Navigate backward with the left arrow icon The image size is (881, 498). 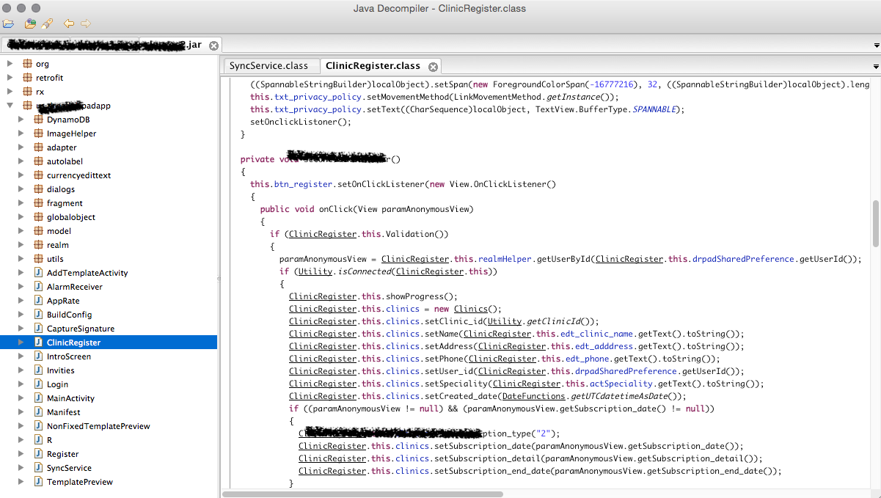(x=69, y=23)
